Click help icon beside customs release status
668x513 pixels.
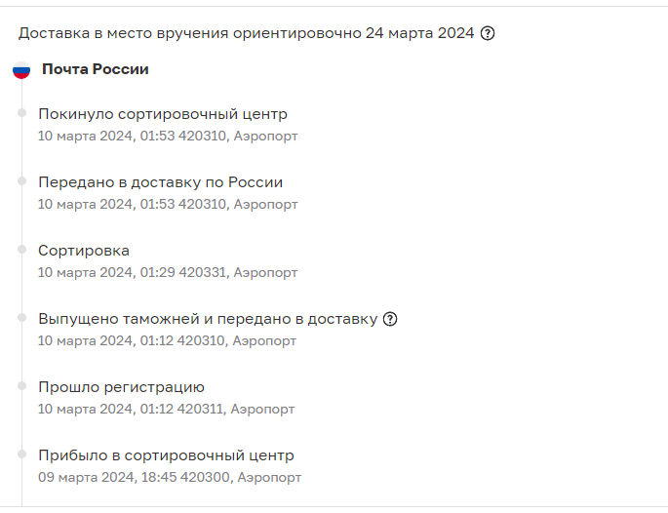pyautogui.click(x=390, y=319)
